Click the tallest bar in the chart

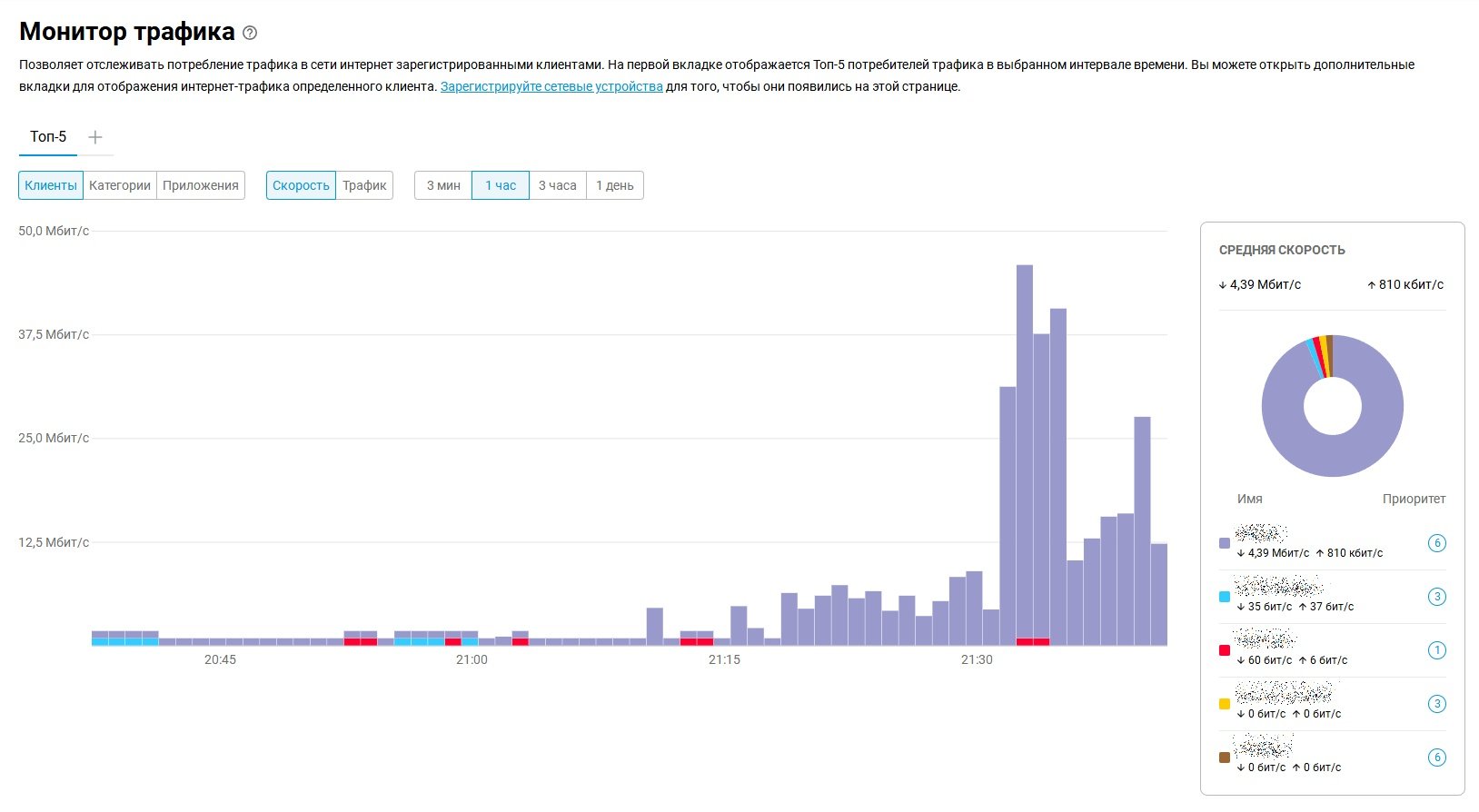pos(1024,454)
